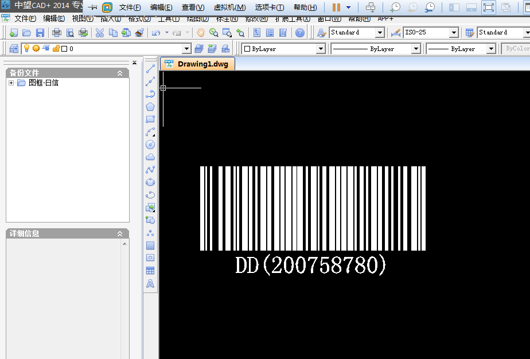Select the Multiline text tool
Screen dimensions: 530x359
[150, 284]
